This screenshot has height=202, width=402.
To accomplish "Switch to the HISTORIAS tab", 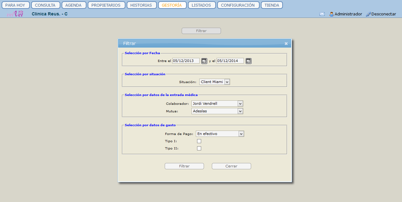I will coord(141,5).
